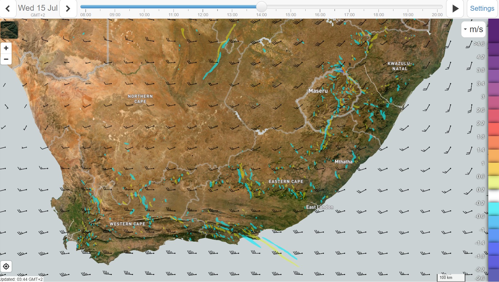Jump timeline to 16:00

tap(320, 14)
